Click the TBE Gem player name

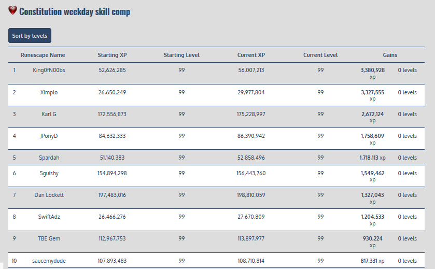pos(49,238)
